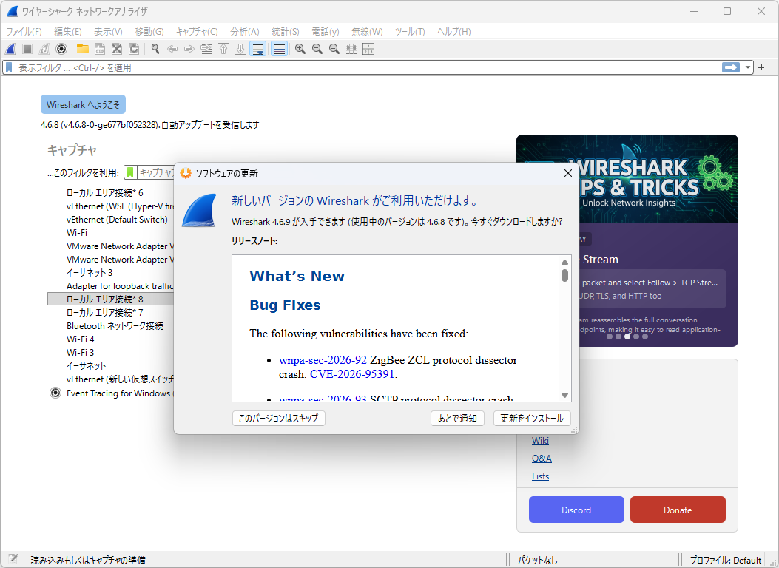Jump to the last packet icon
779x568 pixels.
click(240, 49)
